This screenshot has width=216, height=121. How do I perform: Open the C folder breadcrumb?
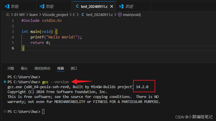(x=74, y=15)
